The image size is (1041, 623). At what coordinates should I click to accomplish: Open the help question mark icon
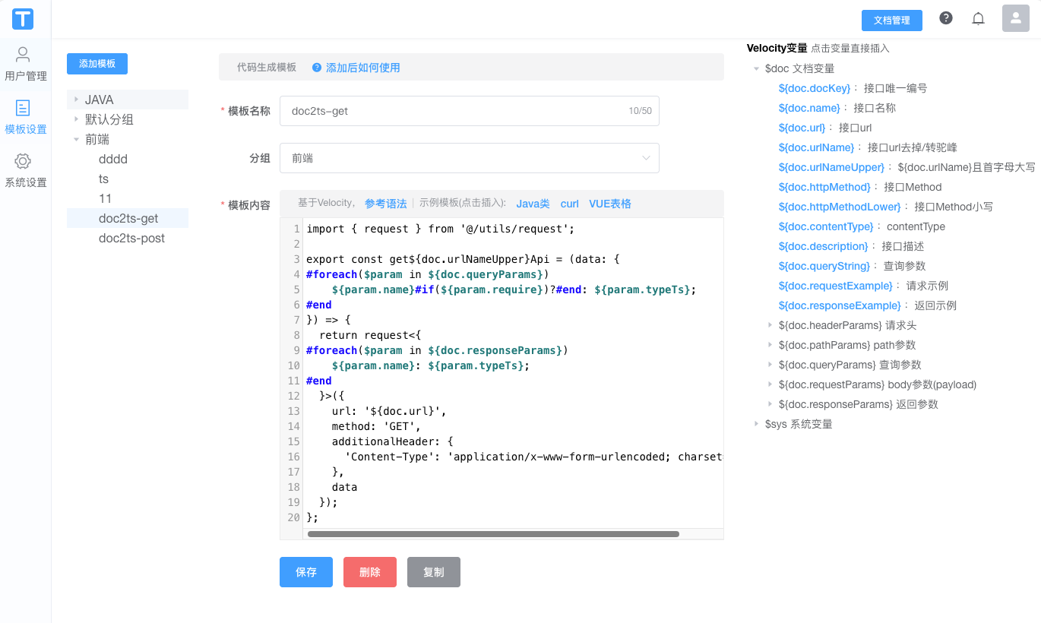[946, 18]
